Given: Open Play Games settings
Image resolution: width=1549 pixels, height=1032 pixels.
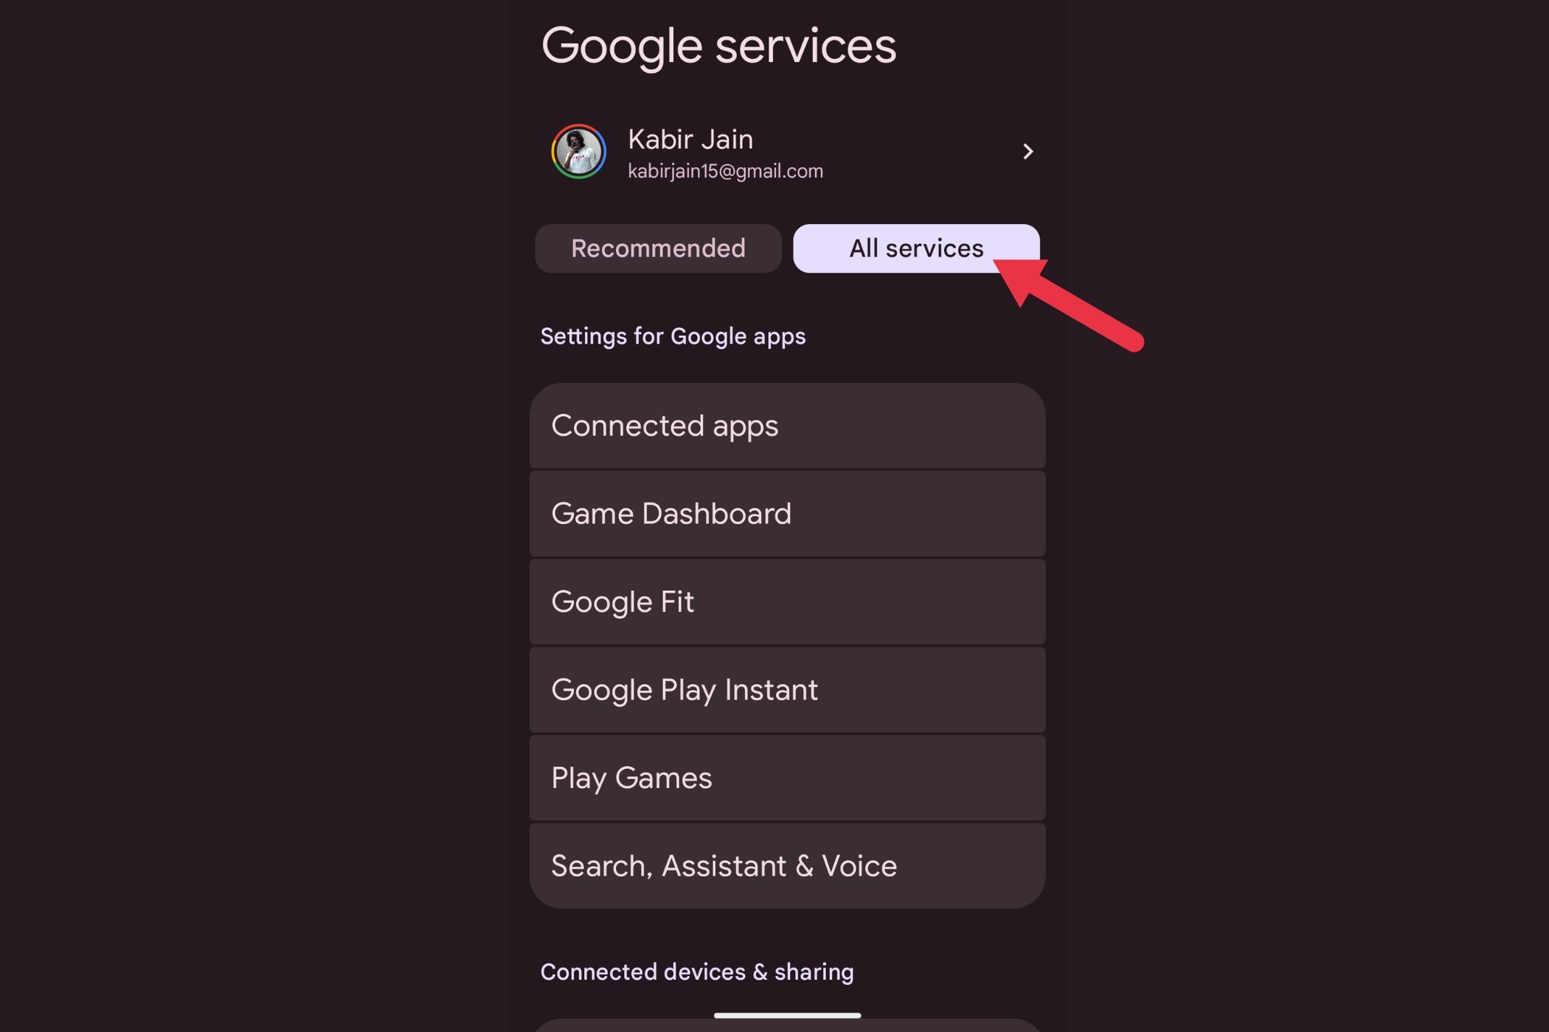Looking at the screenshot, I should tap(787, 778).
